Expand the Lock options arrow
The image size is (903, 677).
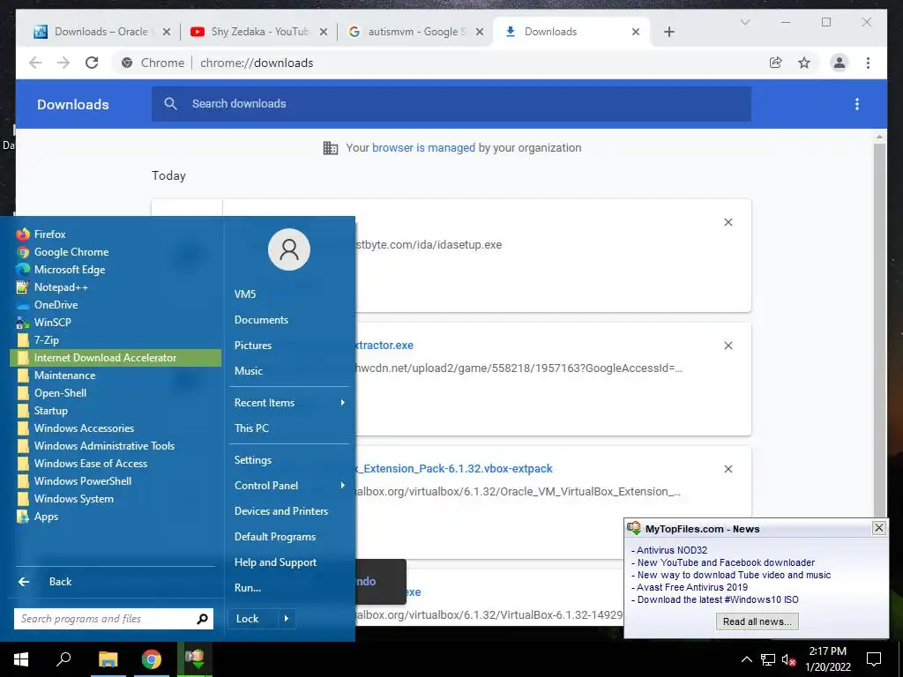pyautogui.click(x=287, y=619)
